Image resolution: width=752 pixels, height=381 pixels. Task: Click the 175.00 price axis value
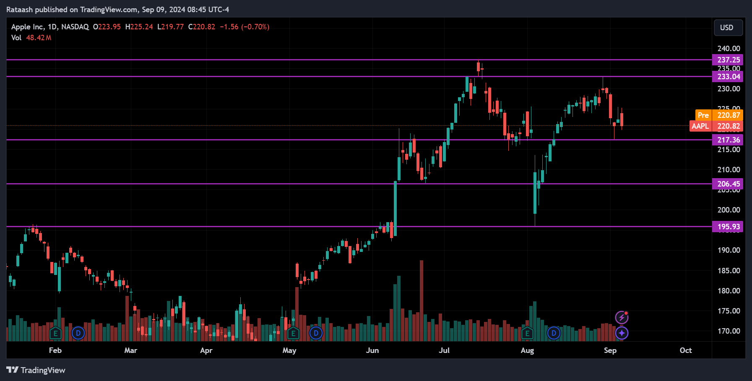[729, 311]
